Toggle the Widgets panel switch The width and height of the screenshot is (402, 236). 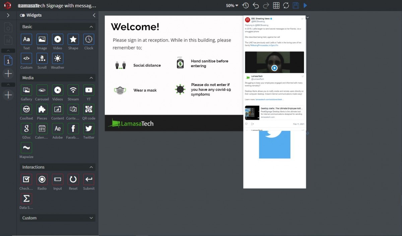22,15
